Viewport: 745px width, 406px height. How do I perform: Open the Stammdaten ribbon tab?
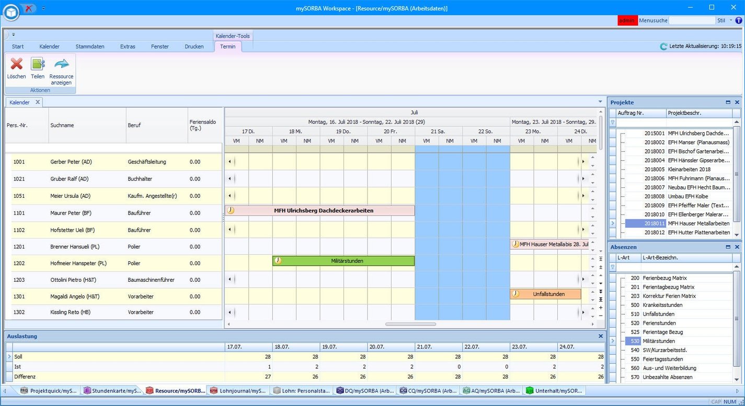click(x=90, y=46)
